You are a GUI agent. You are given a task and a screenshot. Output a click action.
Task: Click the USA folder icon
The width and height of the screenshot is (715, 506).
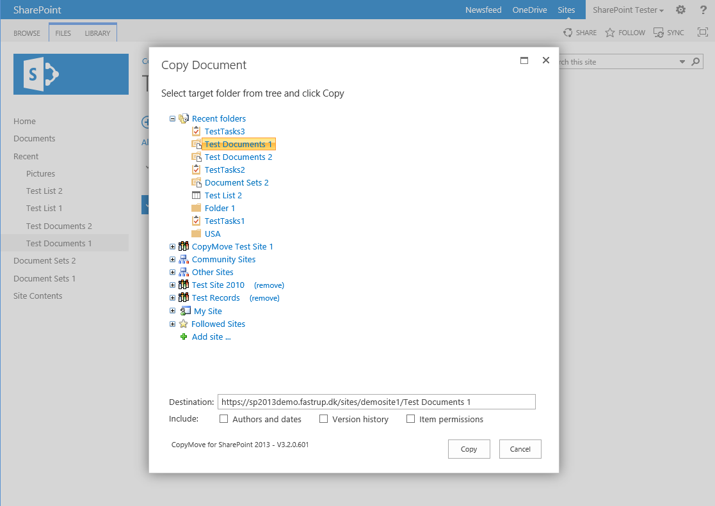[x=196, y=233]
